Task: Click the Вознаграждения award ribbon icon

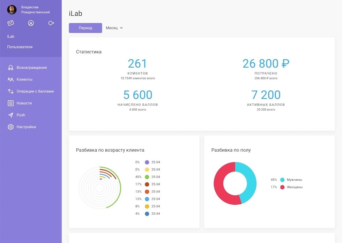Action: pos(10,68)
